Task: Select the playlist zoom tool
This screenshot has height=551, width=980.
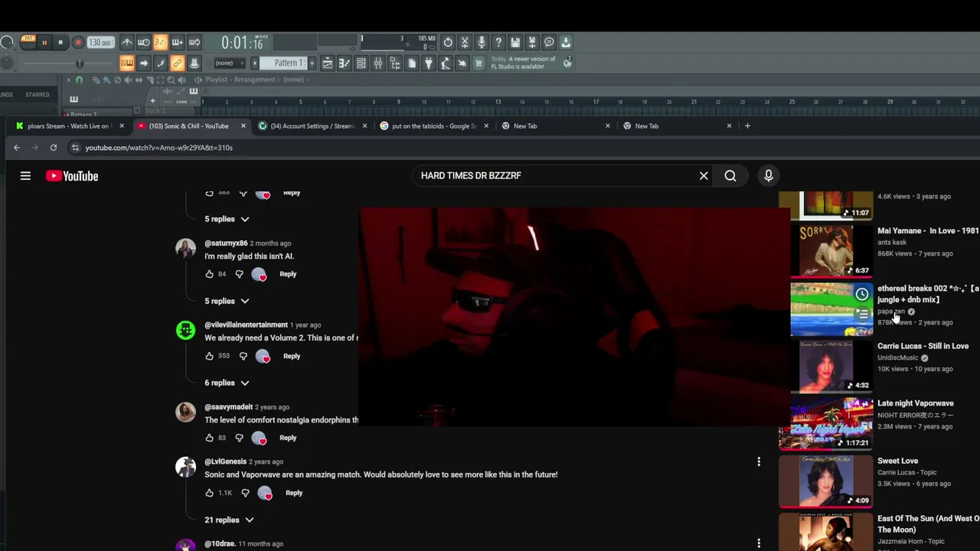Action: 171,80
